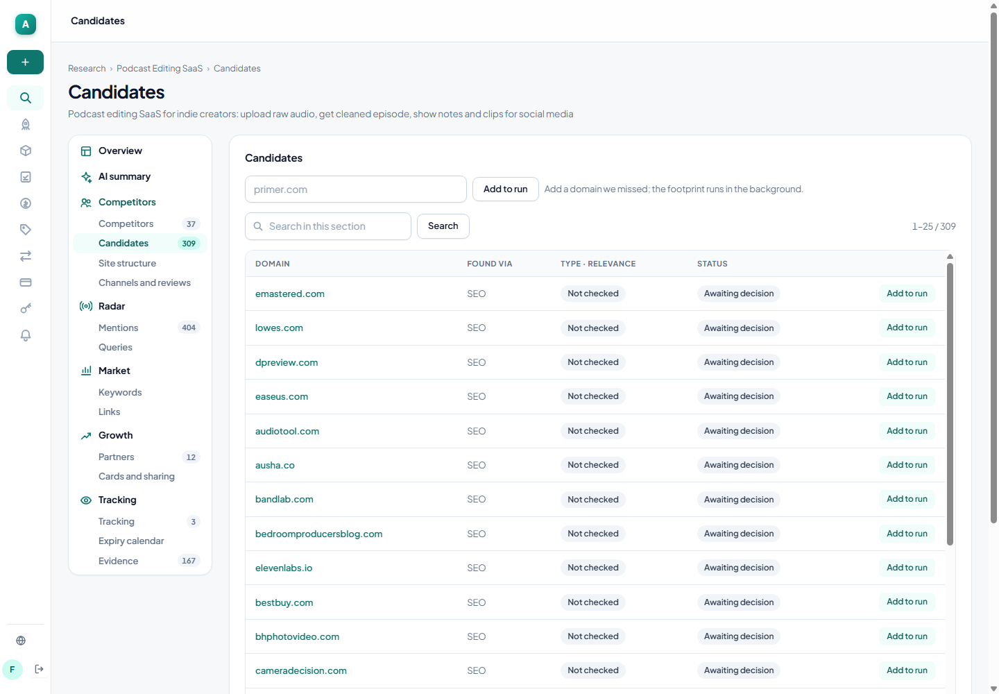Click the green plus button in the left rail

25,62
